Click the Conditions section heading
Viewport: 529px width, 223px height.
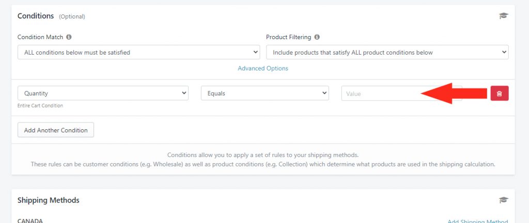click(x=36, y=16)
